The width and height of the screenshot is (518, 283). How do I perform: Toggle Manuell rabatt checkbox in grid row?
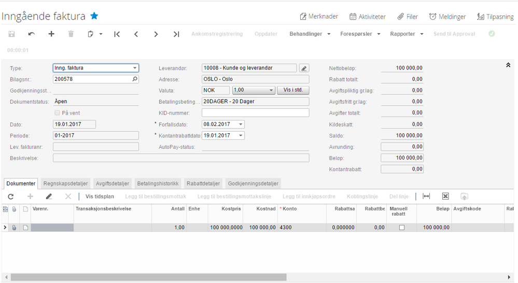[402, 228]
